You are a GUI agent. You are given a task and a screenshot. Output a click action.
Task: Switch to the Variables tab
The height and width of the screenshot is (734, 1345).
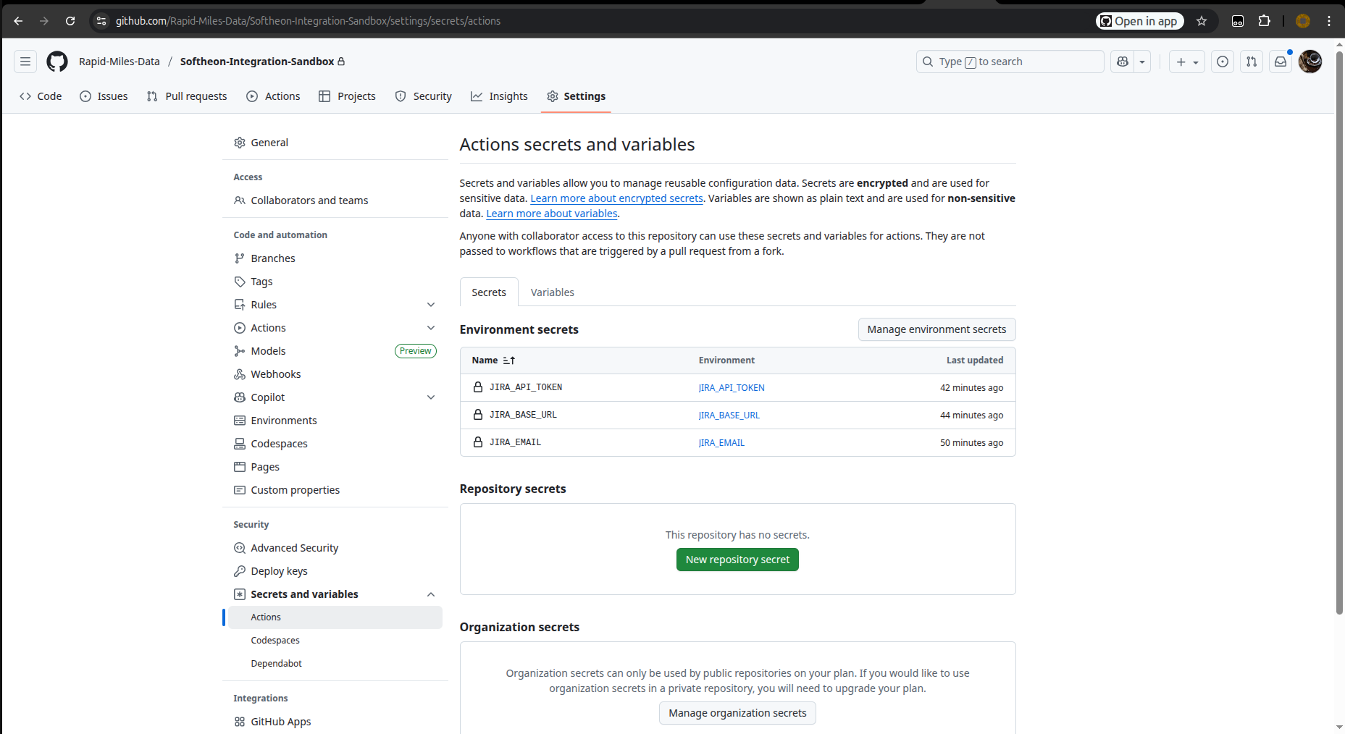pos(553,292)
